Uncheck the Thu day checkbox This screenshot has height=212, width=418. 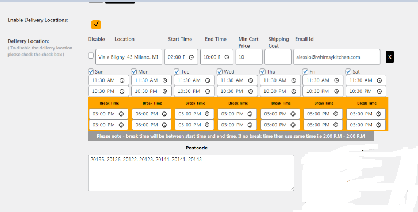click(263, 71)
